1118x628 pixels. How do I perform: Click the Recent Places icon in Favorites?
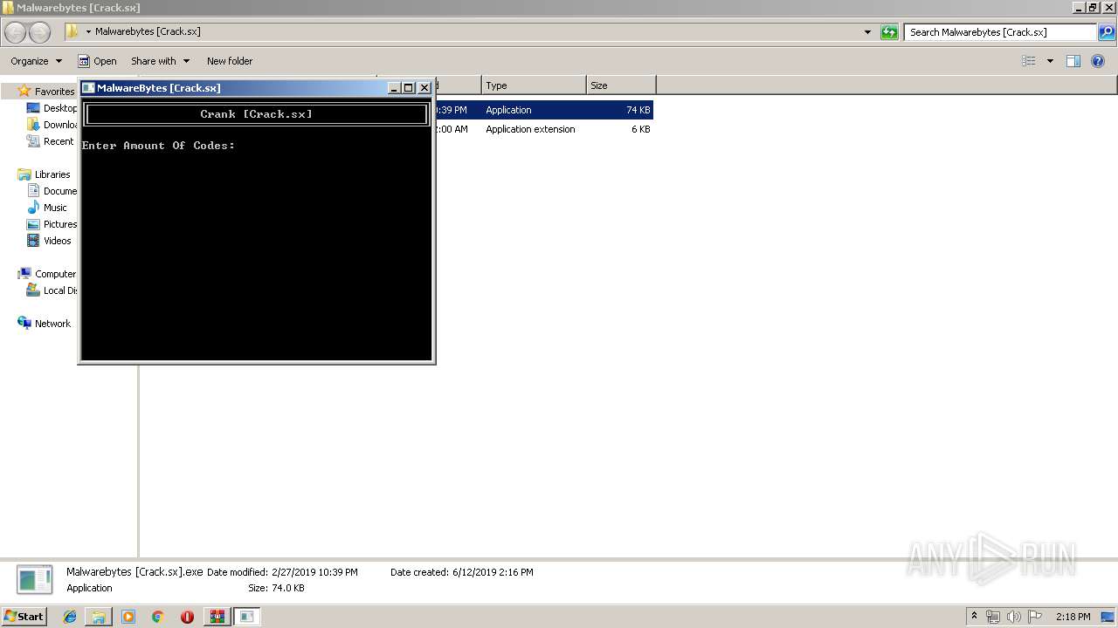click(33, 141)
